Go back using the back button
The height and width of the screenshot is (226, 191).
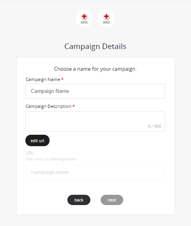[x=79, y=200]
